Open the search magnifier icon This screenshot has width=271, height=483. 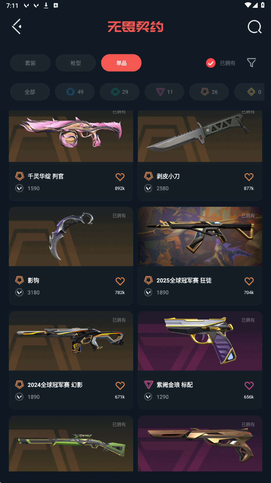[x=254, y=27]
